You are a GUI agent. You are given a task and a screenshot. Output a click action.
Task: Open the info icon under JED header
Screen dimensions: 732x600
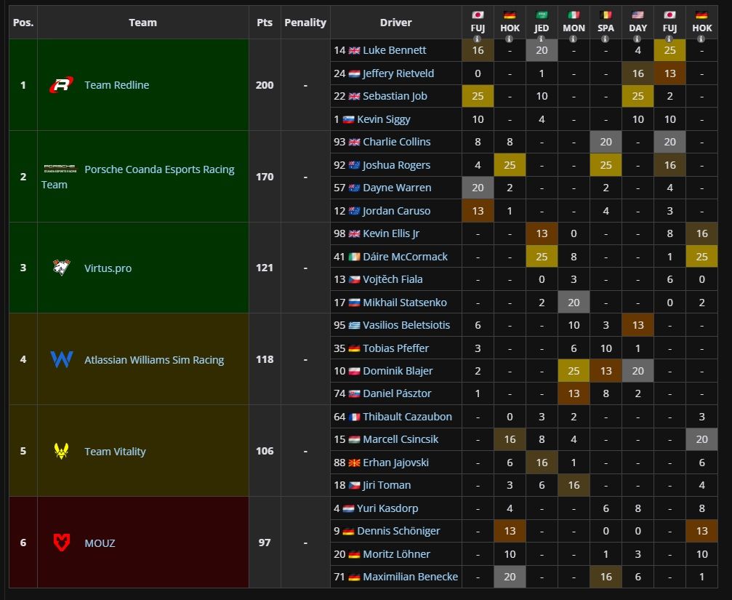click(x=541, y=39)
